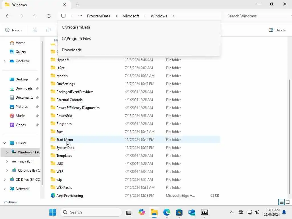292x219 pixels.
Task: Select the AppxProvisioning Edge file icon
Action: pyautogui.click(x=53, y=195)
